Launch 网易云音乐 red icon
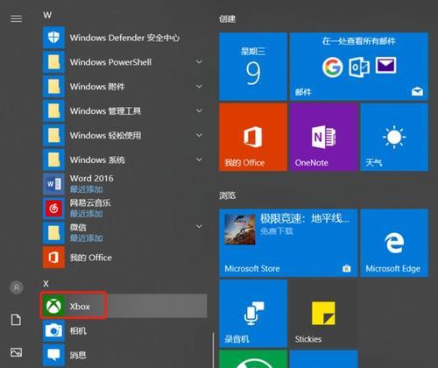Image resolution: width=438 pixels, height=368 pixels. click(53, 209)
